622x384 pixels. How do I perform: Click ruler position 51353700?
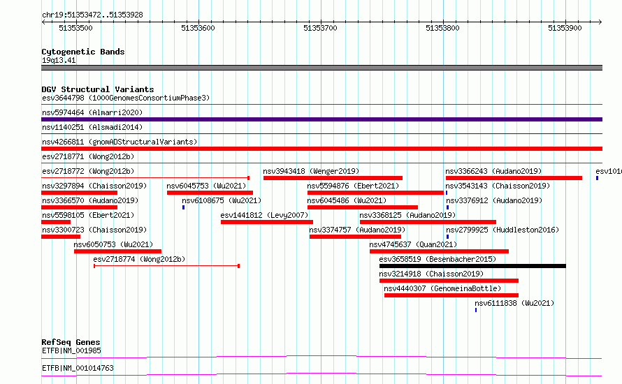[320, 28]
